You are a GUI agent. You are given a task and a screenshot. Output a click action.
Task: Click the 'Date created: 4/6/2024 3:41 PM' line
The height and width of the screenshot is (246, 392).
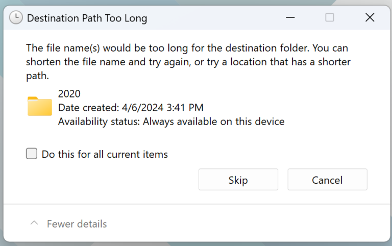tap(131, 108)
